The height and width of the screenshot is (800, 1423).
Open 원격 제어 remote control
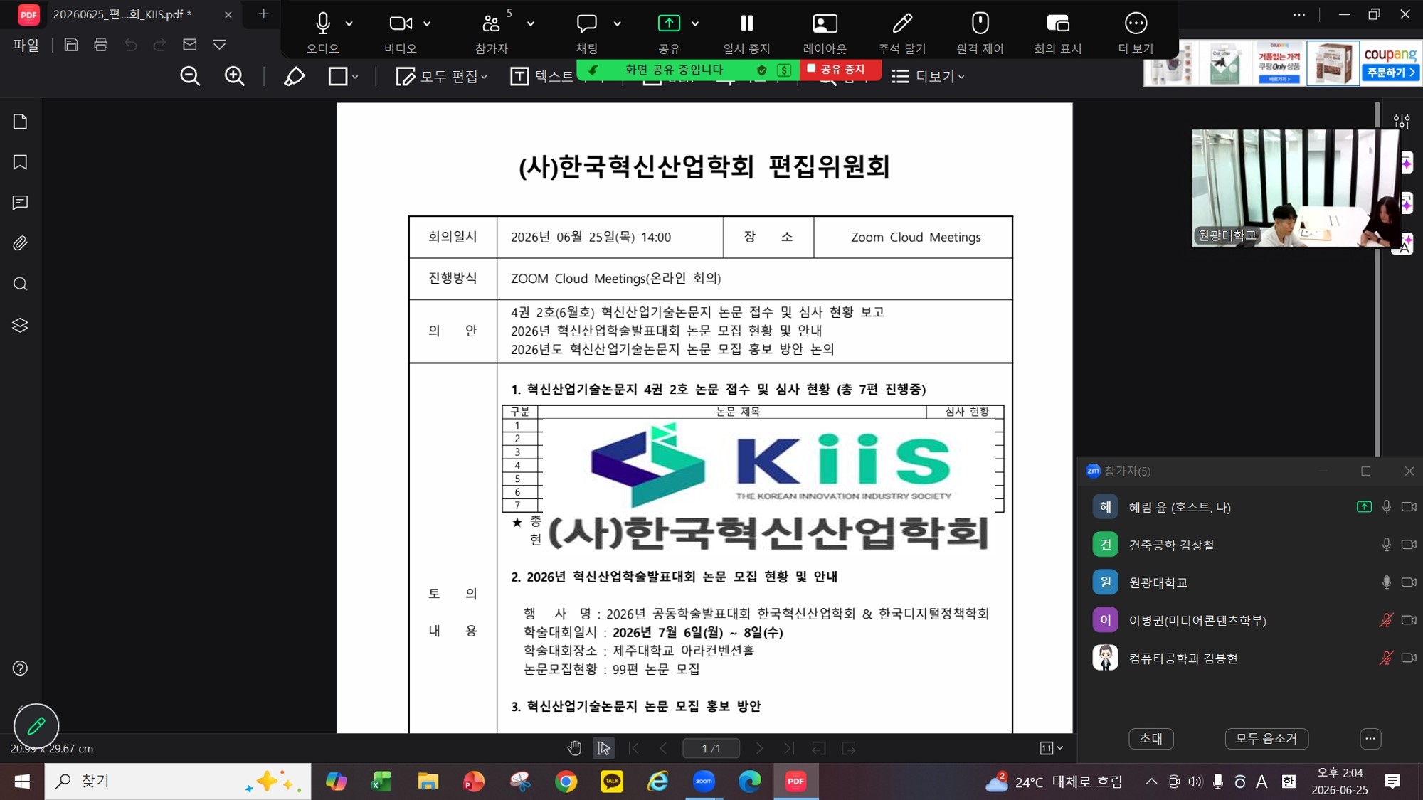980,32
